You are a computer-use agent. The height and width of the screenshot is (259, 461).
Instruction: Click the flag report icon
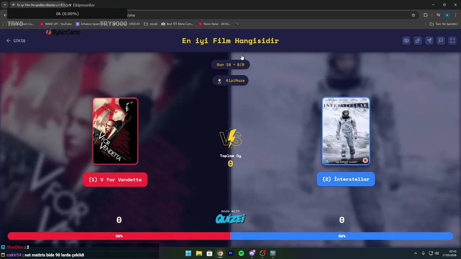(x=441, y=41)
